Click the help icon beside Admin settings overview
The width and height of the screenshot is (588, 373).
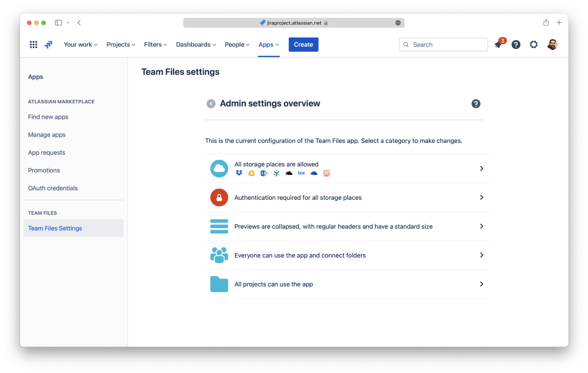tap(476, 104)
